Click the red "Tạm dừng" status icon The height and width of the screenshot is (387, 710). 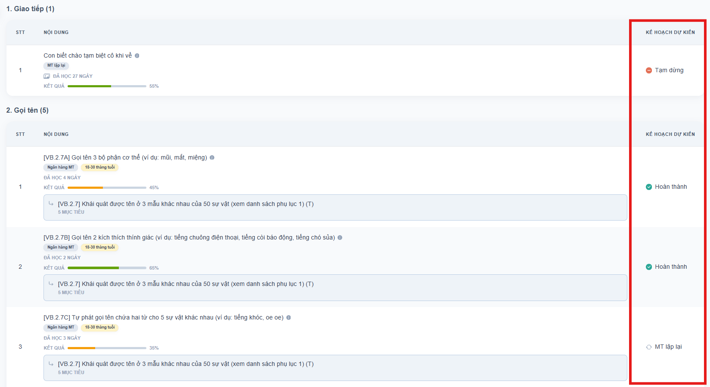click(648, 70)
